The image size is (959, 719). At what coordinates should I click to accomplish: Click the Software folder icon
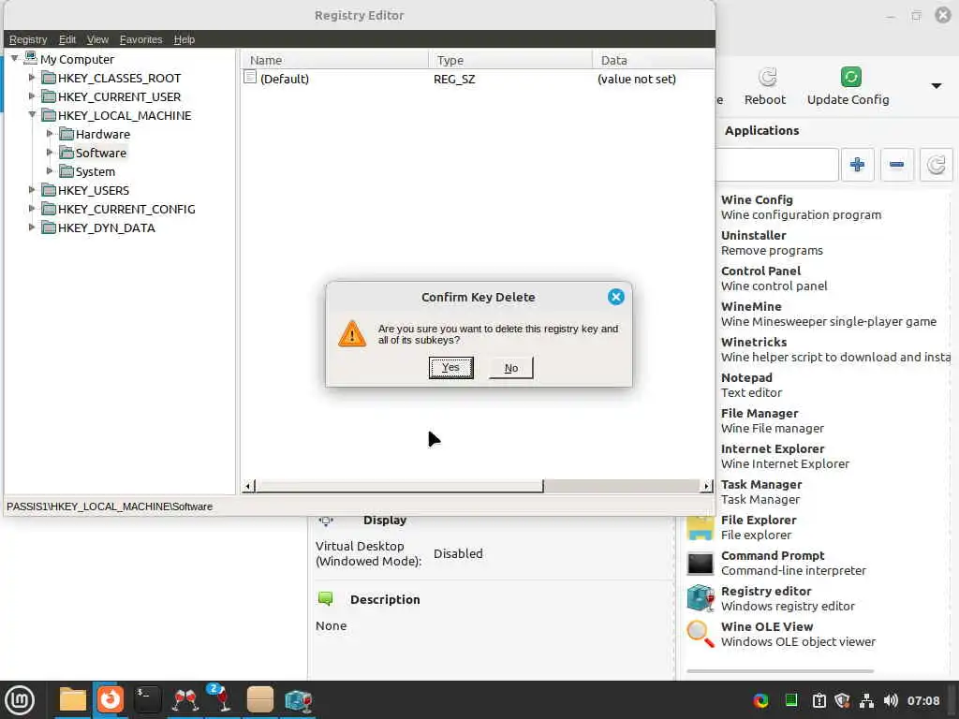(66, 153)
